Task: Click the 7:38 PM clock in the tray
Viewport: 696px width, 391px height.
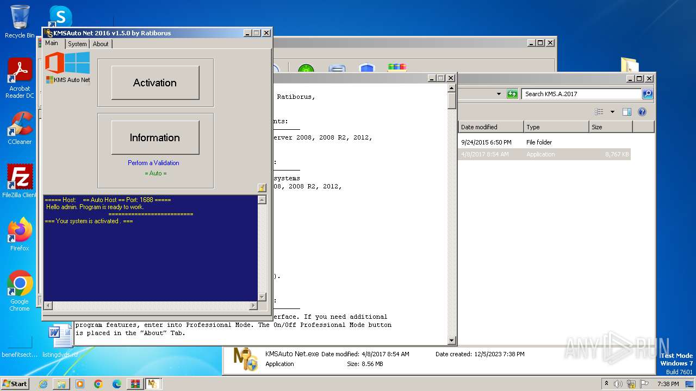Action: [x=668, y=384]
